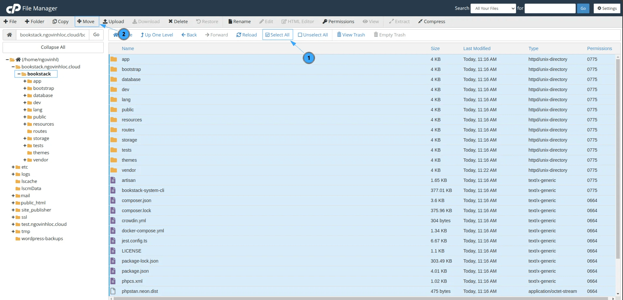Open the Upload tool
623x300 pixels.
click(x=113, y=21)
